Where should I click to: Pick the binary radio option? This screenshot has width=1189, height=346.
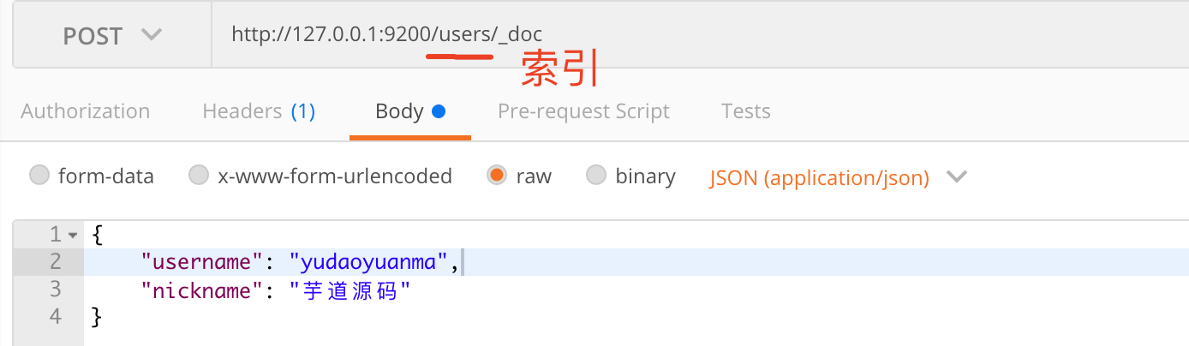(x=596, y=176)
